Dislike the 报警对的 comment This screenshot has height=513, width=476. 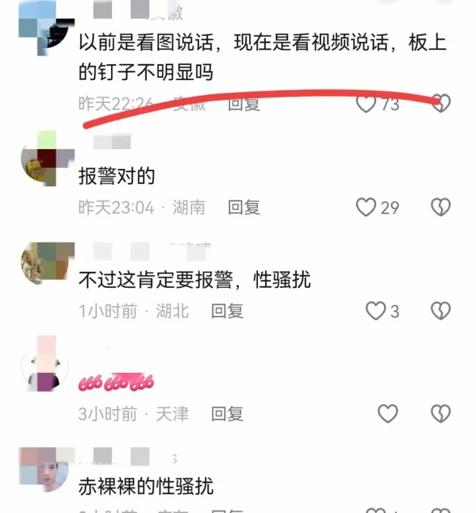[441, 208]
